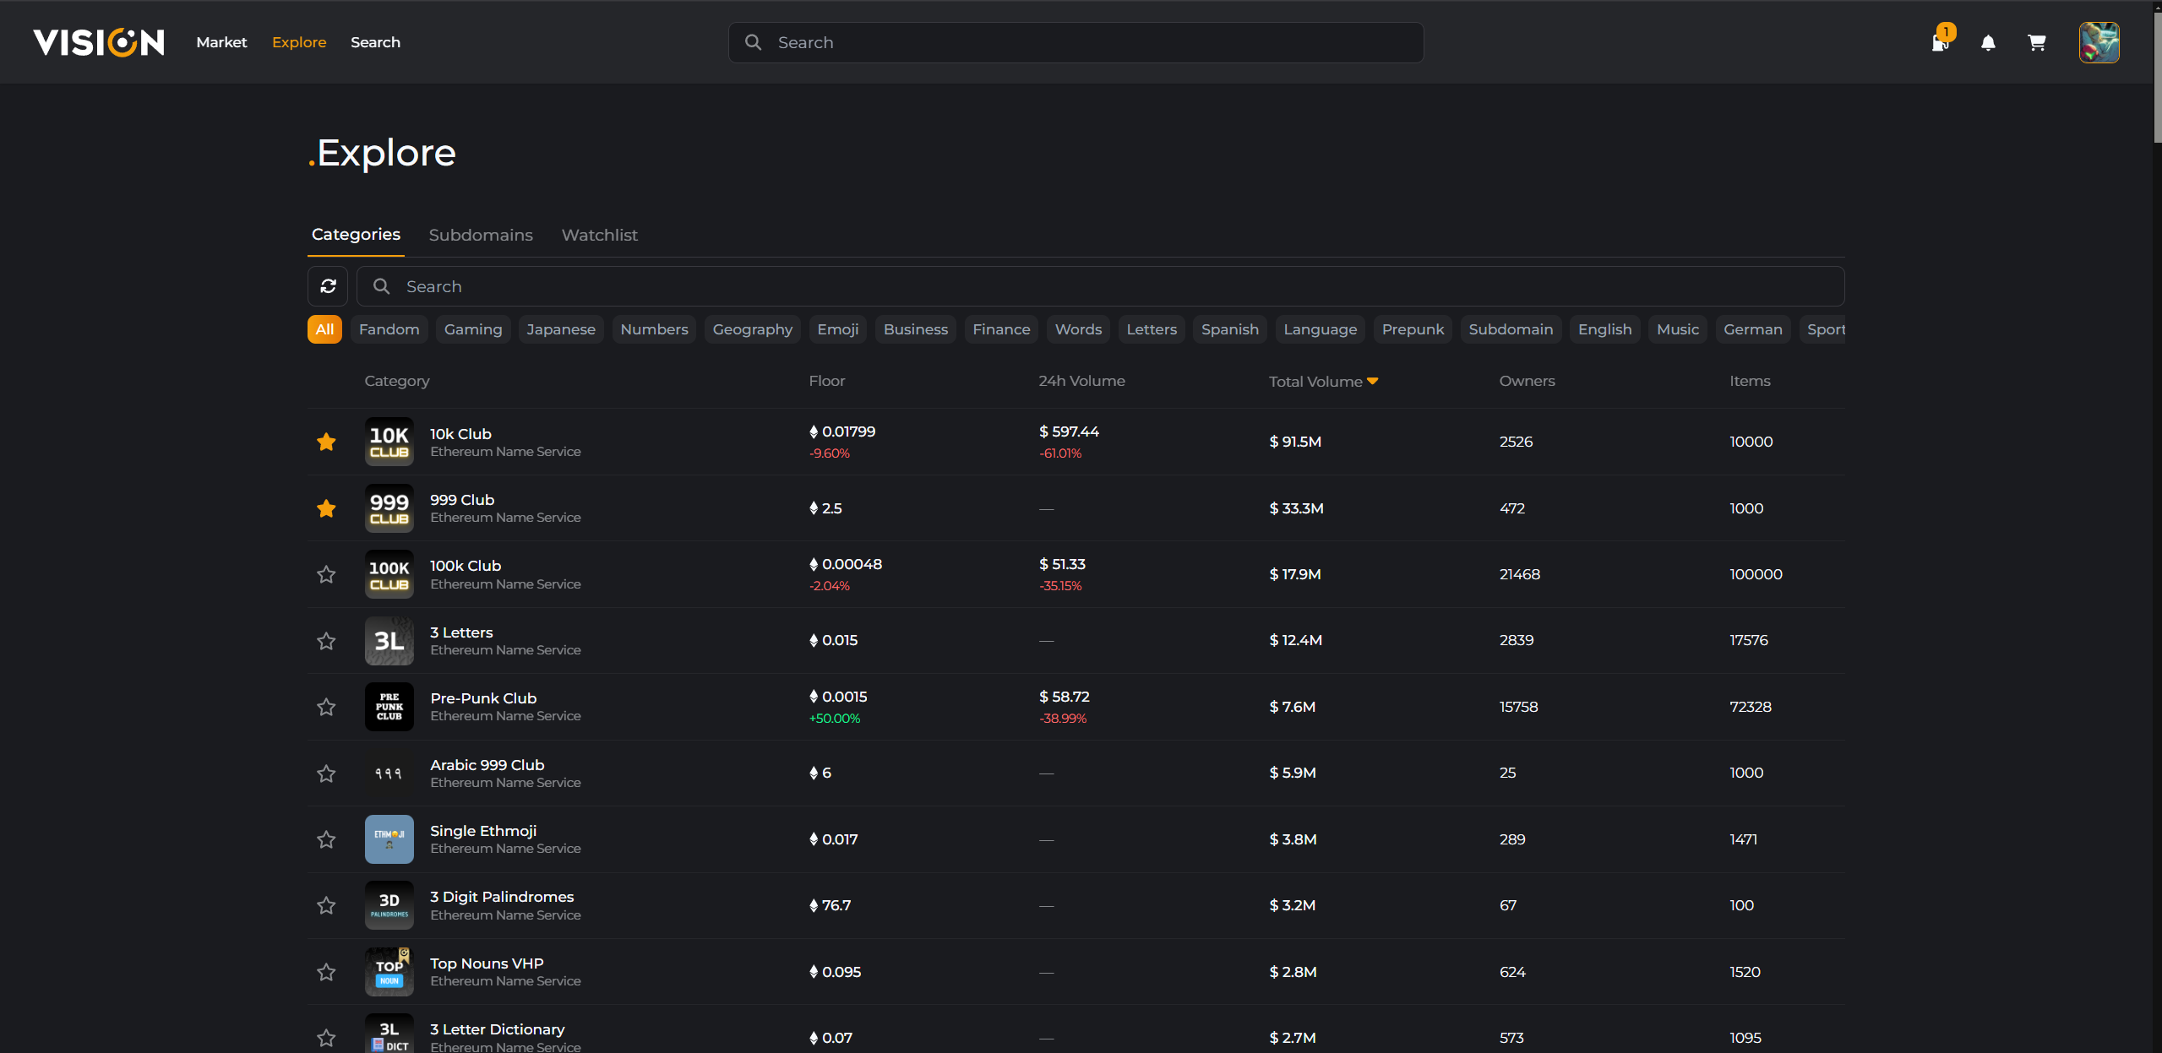The height and width of the screenshot is (1053, 2162).
Task: Sort by the Floor column header
Action: coord(826,381)
